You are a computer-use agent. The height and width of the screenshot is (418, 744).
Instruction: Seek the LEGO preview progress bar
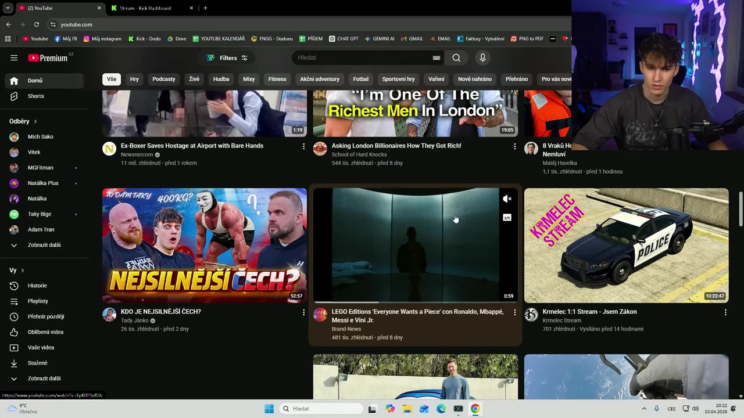tap(416, 302)
